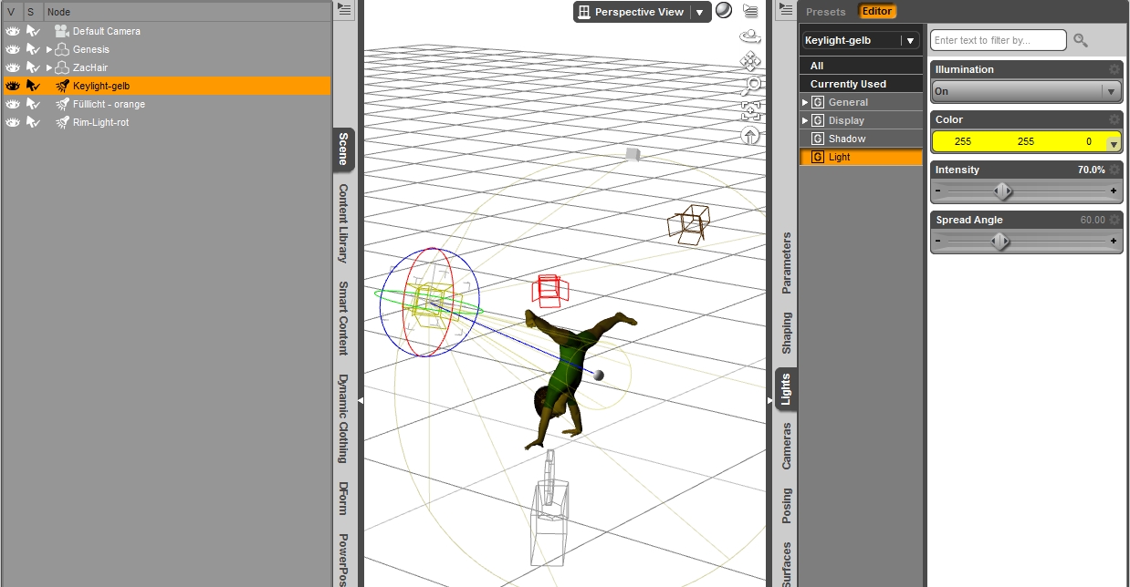1130x587 pixels.
Task: Select Rim-Light-rot in scene list
Action: (100, 122)
